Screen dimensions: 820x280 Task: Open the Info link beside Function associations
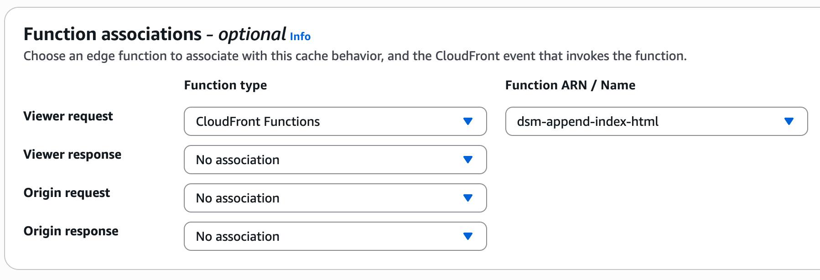[300, 36]
